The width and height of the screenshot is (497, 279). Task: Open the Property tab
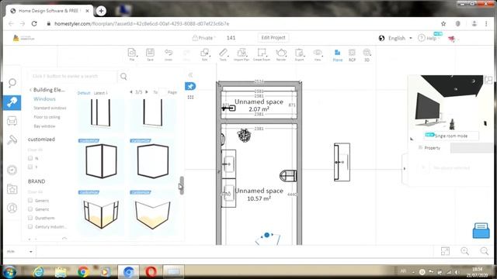(429, 148)
